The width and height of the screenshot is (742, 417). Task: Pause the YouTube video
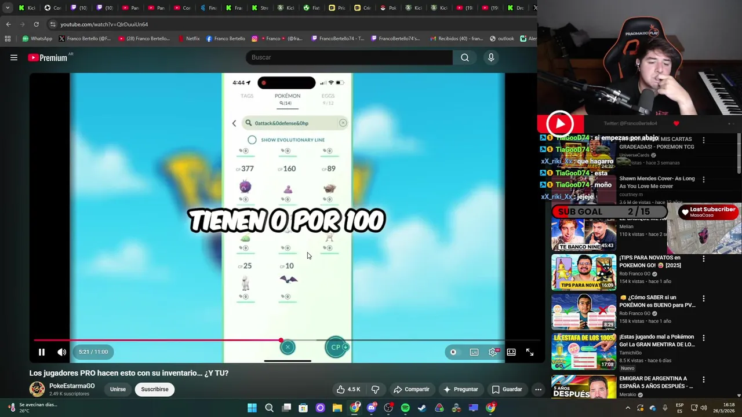click(42, 352)
